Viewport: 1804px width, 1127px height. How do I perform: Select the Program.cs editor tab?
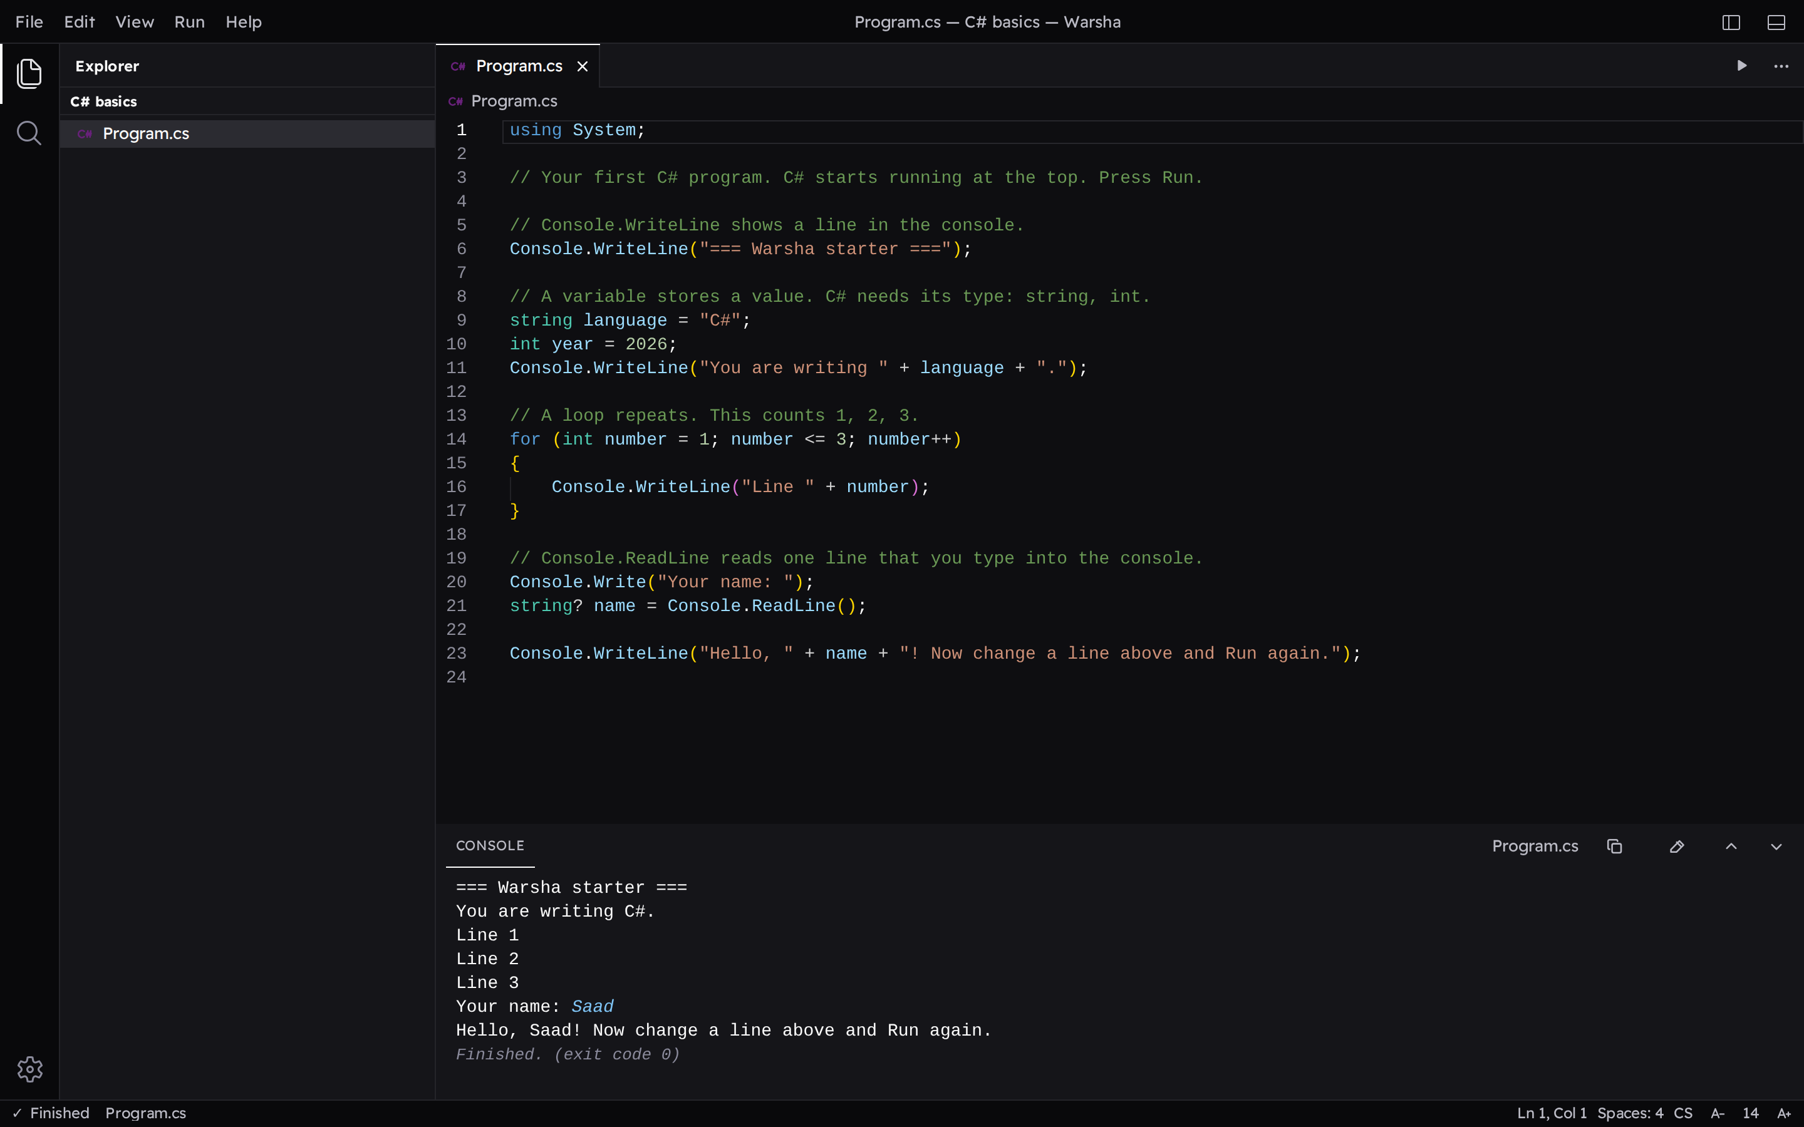click(x=517, y=66)
